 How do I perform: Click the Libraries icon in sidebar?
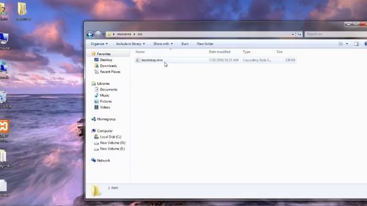[93, 84]
